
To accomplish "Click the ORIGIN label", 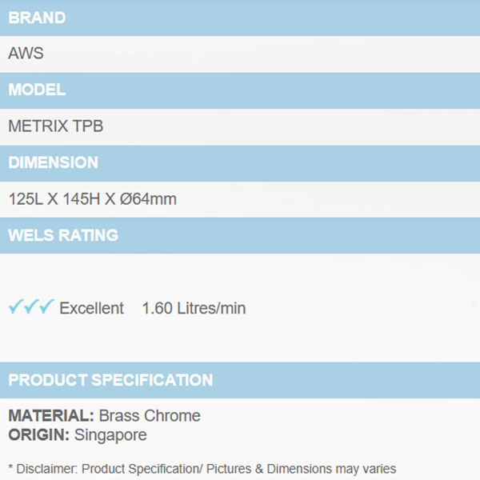I will point(39,435).
